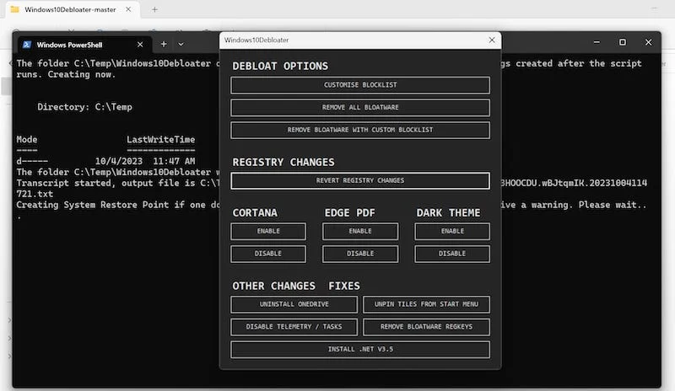675x391 pixels.
Task: Unpin tiles from Start Menu
Action: (x=426, y=304)
